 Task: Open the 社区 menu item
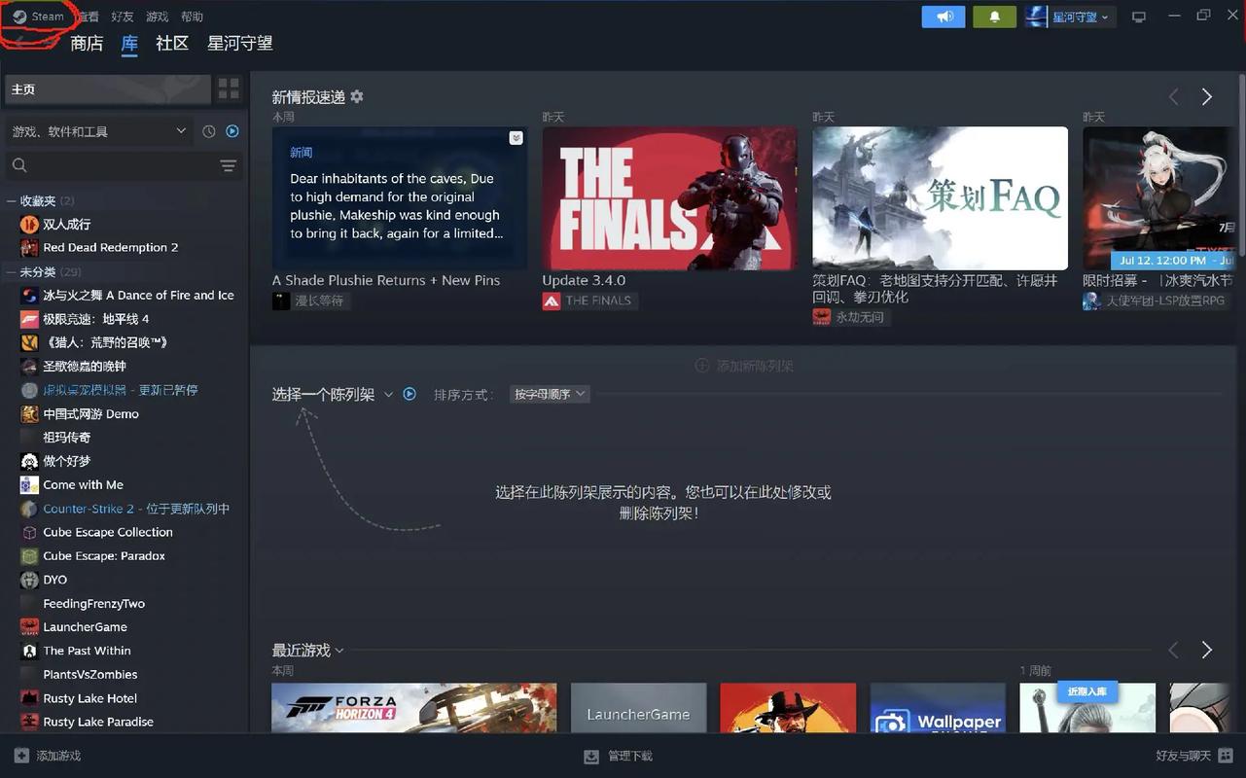click(x=171, y=43)
